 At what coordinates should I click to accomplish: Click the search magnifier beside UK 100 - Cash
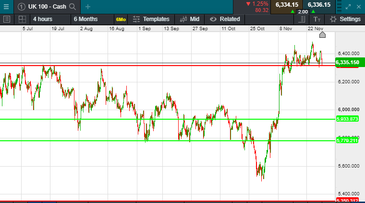[73, 7]
